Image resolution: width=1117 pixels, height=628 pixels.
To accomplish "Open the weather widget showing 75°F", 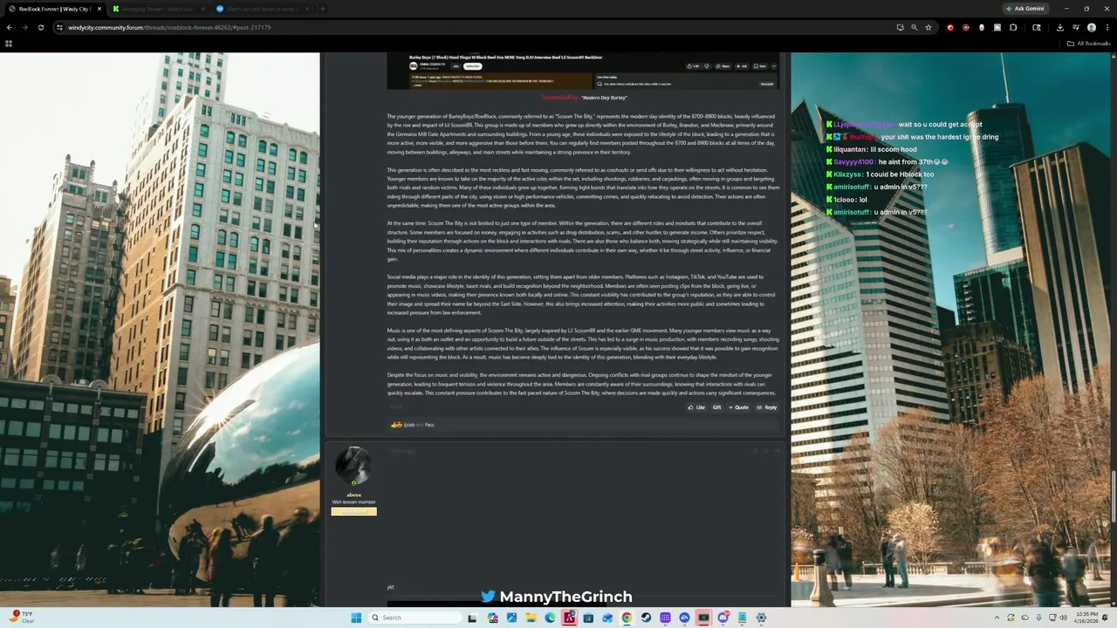I will [x=20, y=618].
